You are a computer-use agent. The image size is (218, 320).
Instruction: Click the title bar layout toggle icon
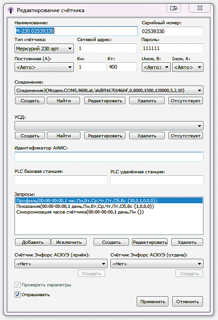click(x=174, y=8)
